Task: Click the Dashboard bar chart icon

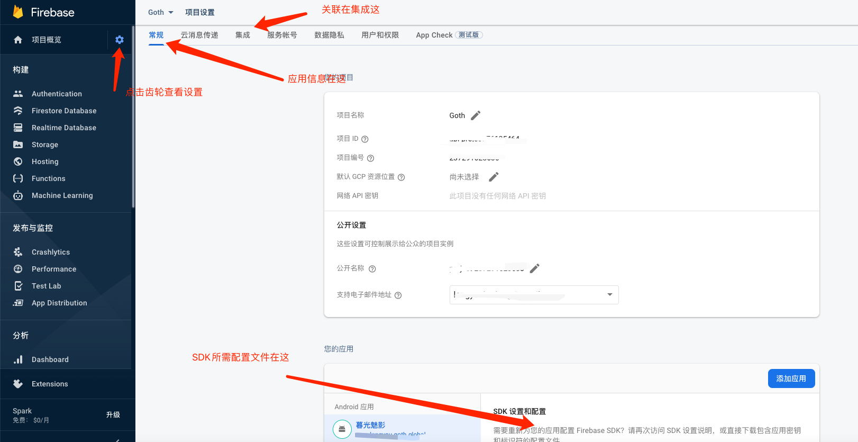Action: tap(18, 359)
